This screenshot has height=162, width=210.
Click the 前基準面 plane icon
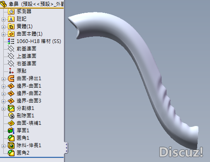pyautogui.click(x=11, y=49)
